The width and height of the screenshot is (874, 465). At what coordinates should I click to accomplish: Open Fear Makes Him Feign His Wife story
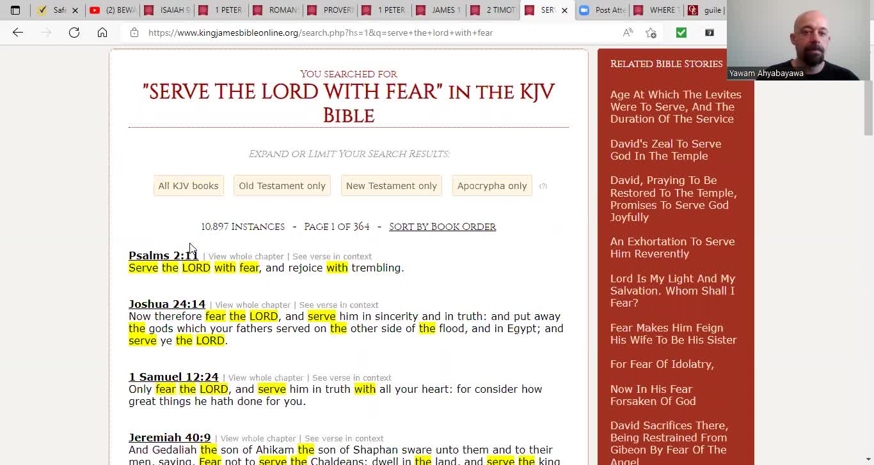(673, 333)
